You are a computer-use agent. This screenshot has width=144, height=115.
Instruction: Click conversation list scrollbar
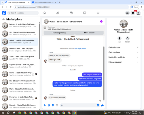tap(39, 41)
